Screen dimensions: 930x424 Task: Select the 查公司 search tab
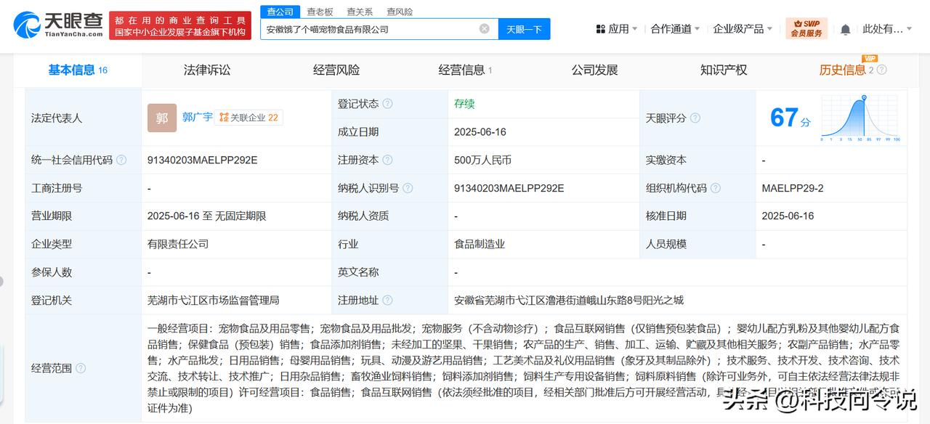[x=280, y=12]
